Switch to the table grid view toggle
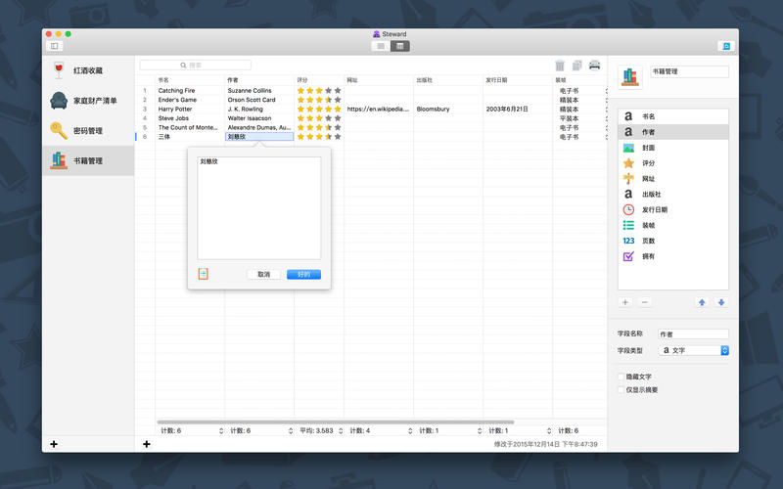 (400, 46)
